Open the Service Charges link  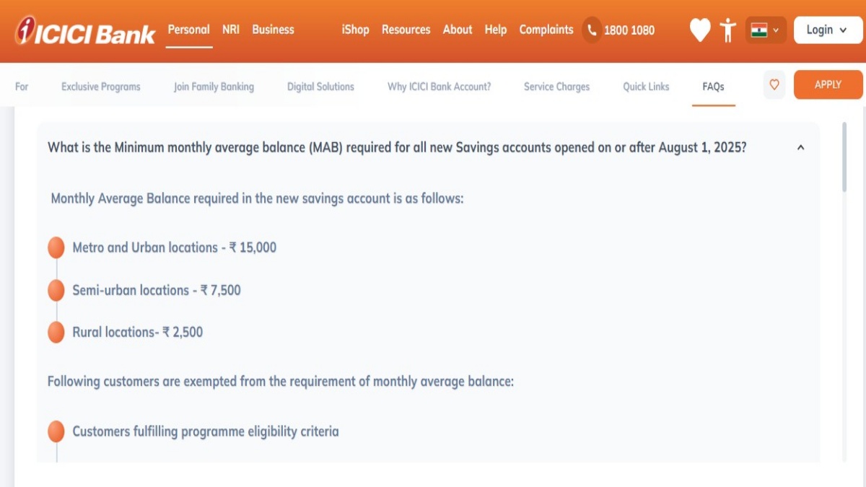tap(556, 87)
